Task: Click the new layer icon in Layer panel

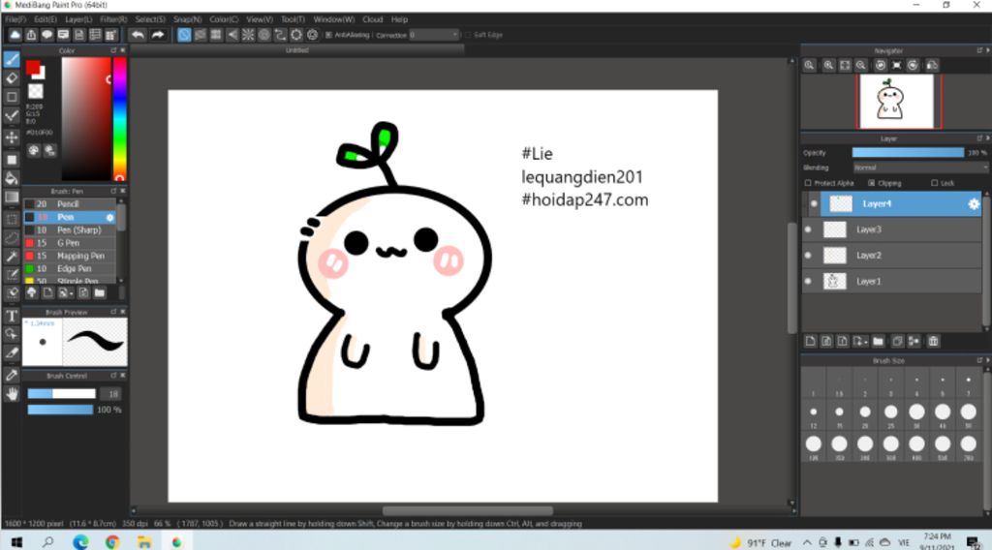Action: click(811, 342)
